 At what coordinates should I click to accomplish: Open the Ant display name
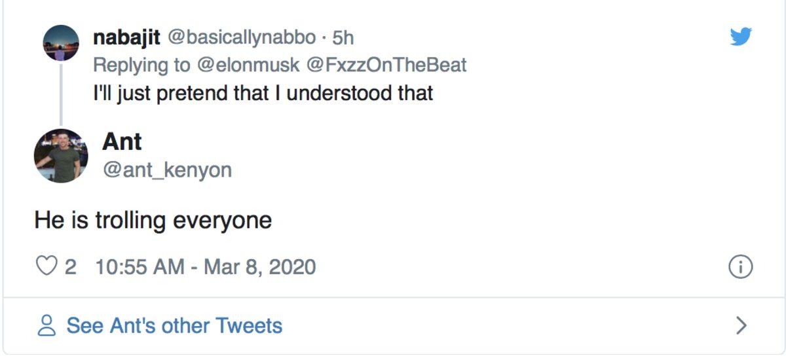coord(122,142)
